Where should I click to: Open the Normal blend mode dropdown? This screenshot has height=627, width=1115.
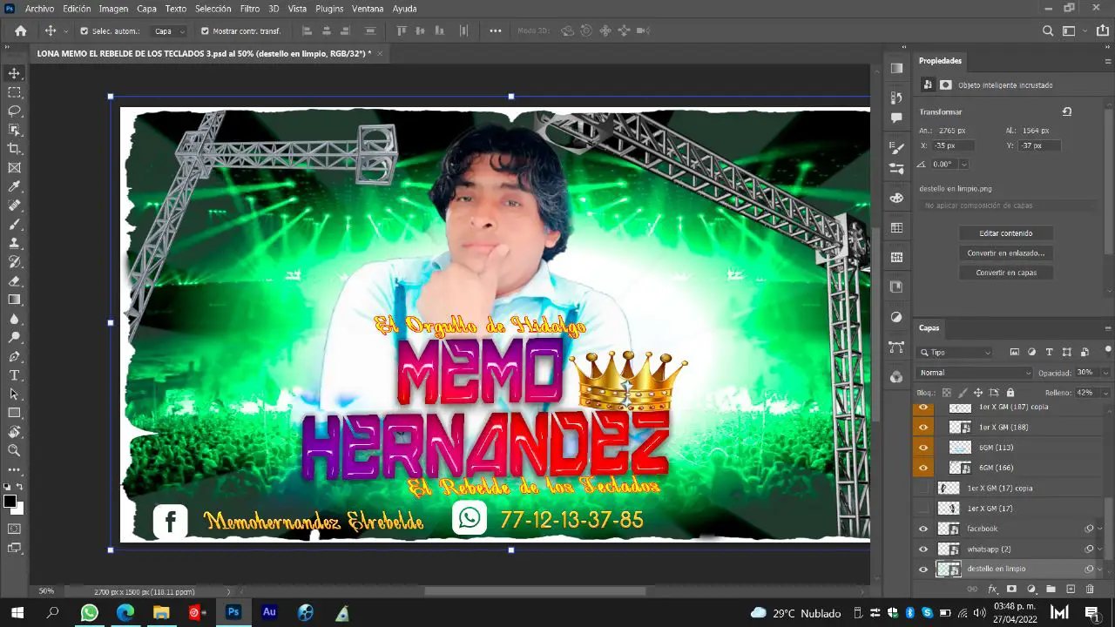(x=974, y=373)
